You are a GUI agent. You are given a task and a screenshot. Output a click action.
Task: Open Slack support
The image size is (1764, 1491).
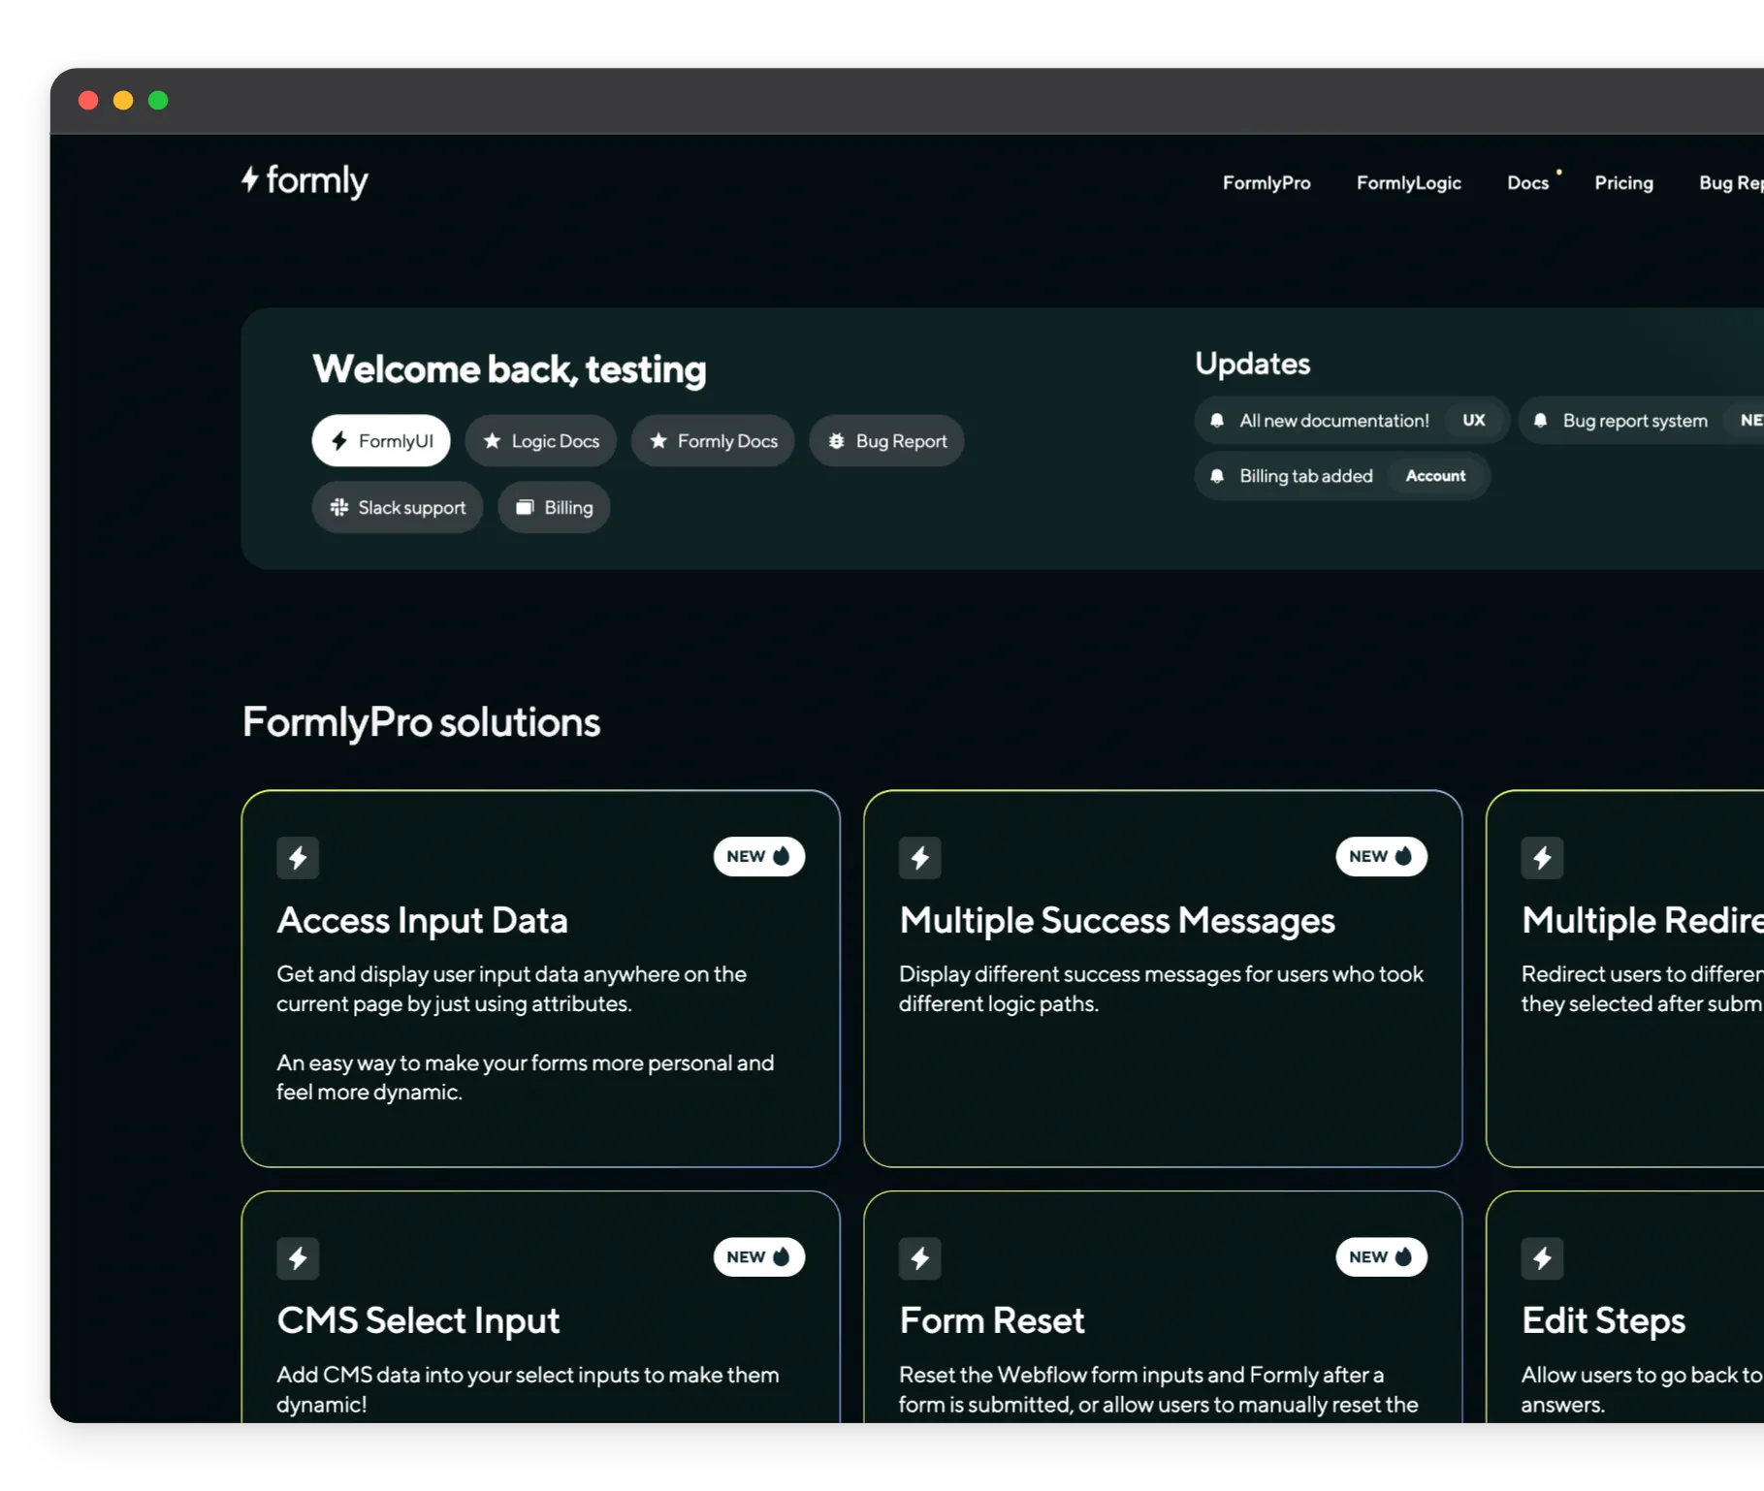pyautogui.click(x=398, y=507)
